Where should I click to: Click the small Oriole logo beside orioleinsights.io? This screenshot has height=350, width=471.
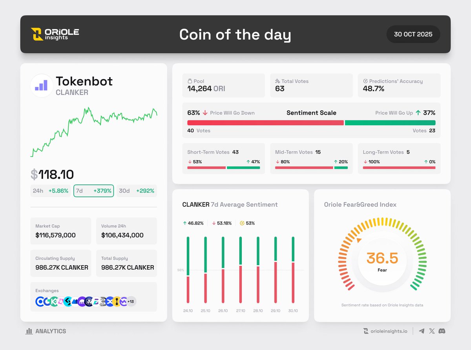click(366, 331)
